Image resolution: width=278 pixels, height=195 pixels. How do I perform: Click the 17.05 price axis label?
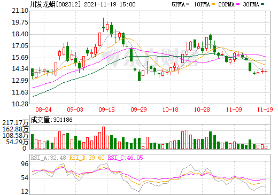[x=20, y=46]
